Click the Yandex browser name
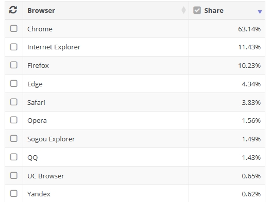Image resolution: width=271 pixels, height=202 pixels. pyautogui.click(x=39, y=194)
